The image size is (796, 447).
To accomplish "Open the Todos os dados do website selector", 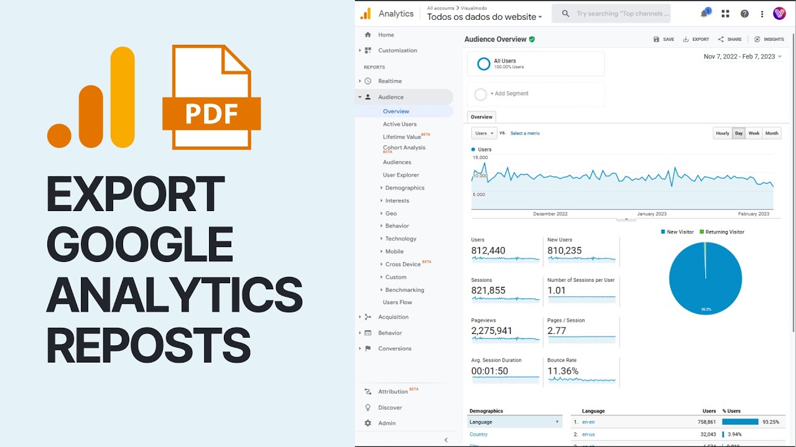I will pos(484,17).
